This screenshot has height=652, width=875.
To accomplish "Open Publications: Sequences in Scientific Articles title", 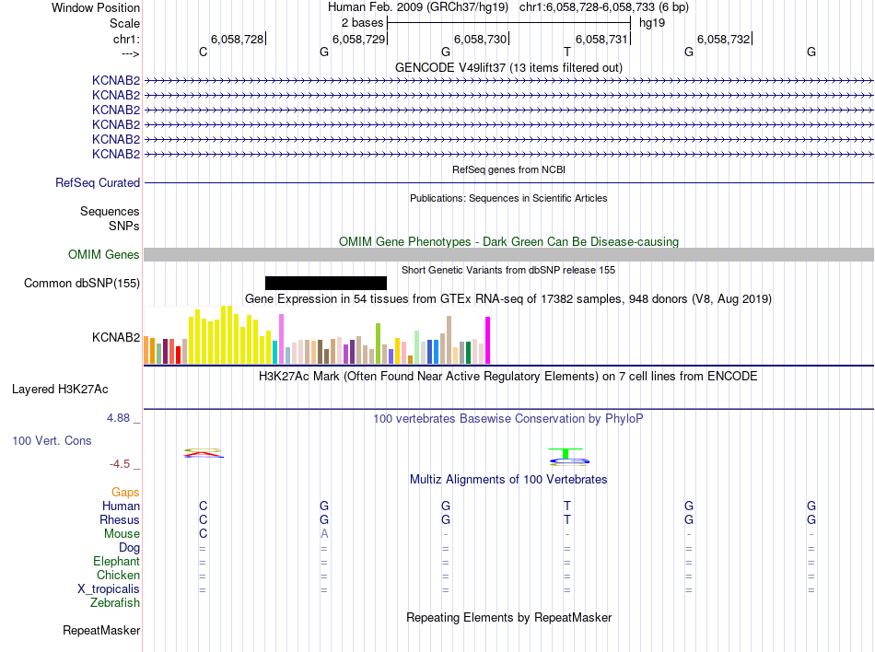I will (x=508, y=198).
